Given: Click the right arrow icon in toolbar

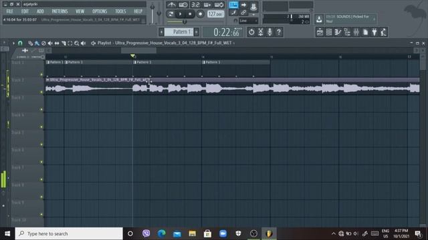Looking at the screenshot, I should 243,5.
